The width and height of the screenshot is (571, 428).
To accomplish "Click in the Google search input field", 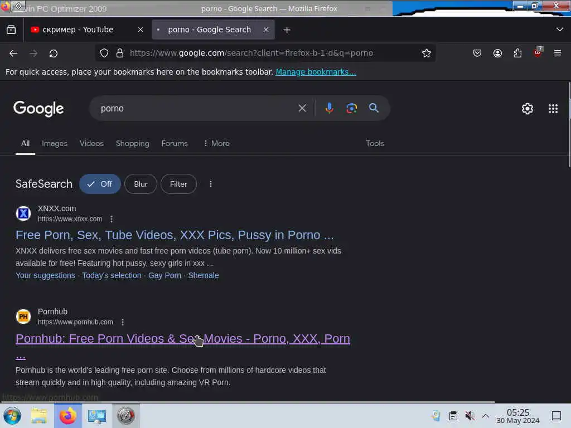I will coord(196,109).
